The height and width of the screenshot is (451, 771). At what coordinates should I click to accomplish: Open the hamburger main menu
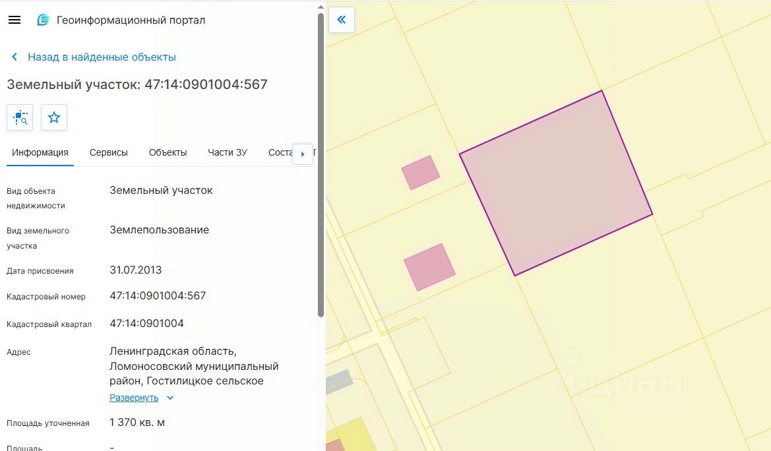click(15, 20)
